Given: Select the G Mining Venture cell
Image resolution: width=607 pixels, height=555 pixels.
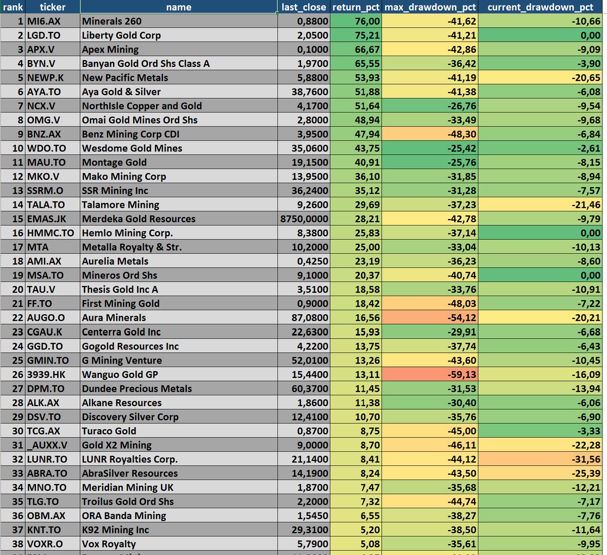Looking at the screenshot, I should click(x=179, y=361).
